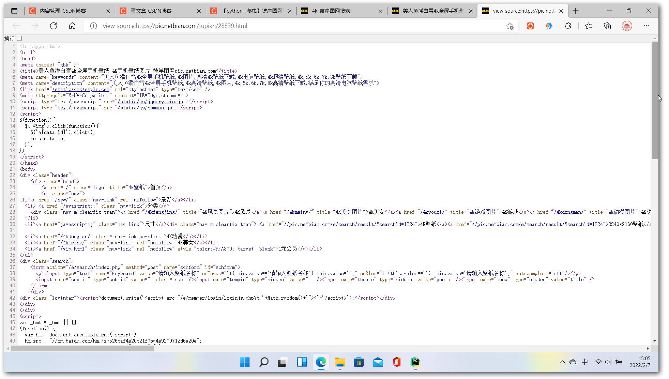The image size is (669, 379).
Task: Click scroll-left arrow of horizontal scrollbar
Action: pos(7,348)
